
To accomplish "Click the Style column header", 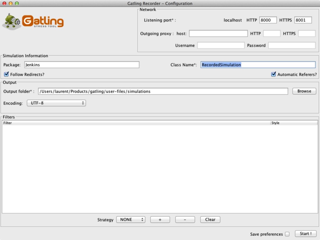I will (x=294, y=123).
